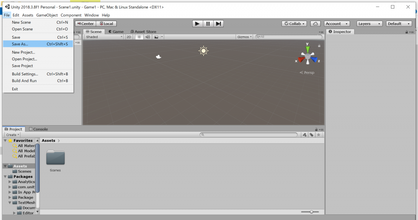
Task: Open the cloud services icon
Action: tap(316, 24)
